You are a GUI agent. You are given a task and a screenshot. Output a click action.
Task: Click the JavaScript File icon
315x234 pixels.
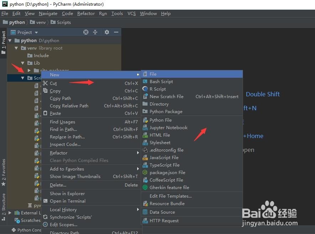(x=145, y=157)
